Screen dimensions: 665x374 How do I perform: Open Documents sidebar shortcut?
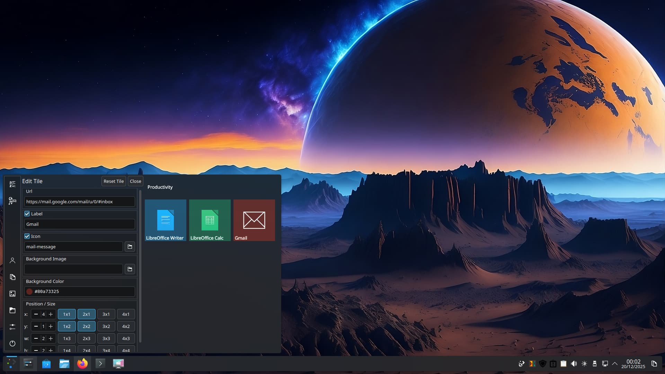12,277
